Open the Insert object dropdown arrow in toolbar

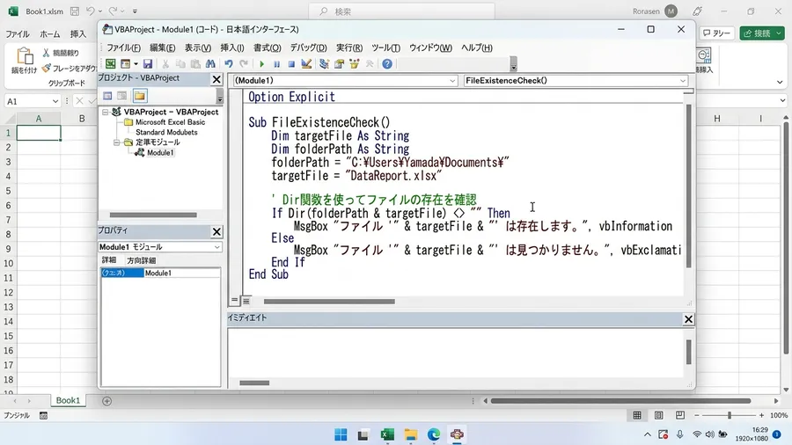tap(136, 64)
